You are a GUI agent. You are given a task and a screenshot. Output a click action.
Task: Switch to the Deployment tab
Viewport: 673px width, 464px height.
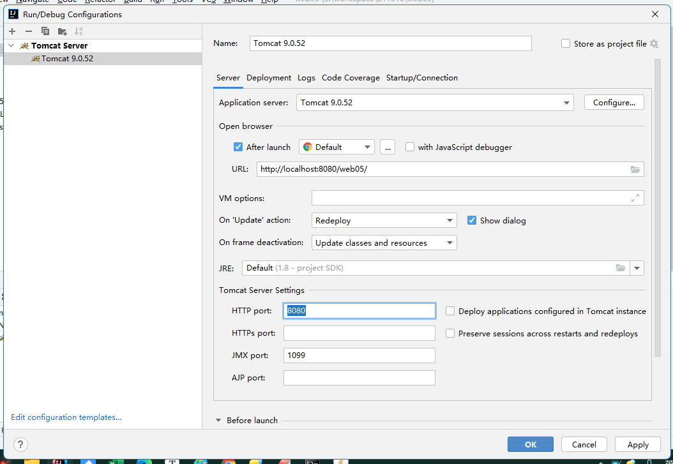pyautogui.click(x=269, y=78)
